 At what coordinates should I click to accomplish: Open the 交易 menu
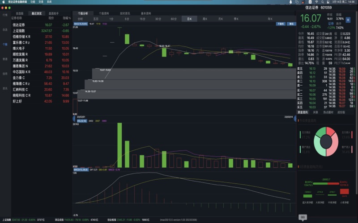click(x=41, y=2)
